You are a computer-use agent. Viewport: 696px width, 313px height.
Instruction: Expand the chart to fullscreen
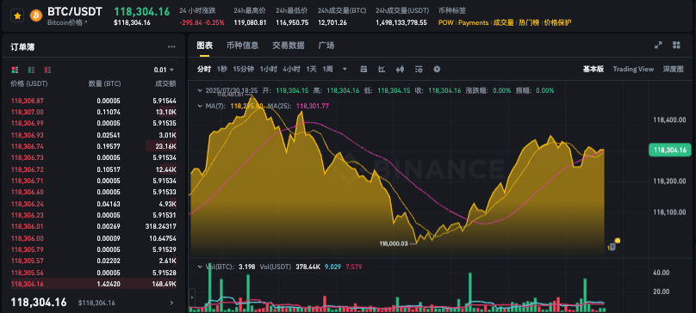tap(658, 45)
